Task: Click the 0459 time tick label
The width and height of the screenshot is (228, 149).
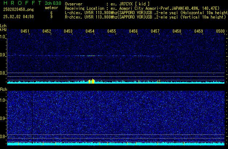Action: [x=199, y=31]
